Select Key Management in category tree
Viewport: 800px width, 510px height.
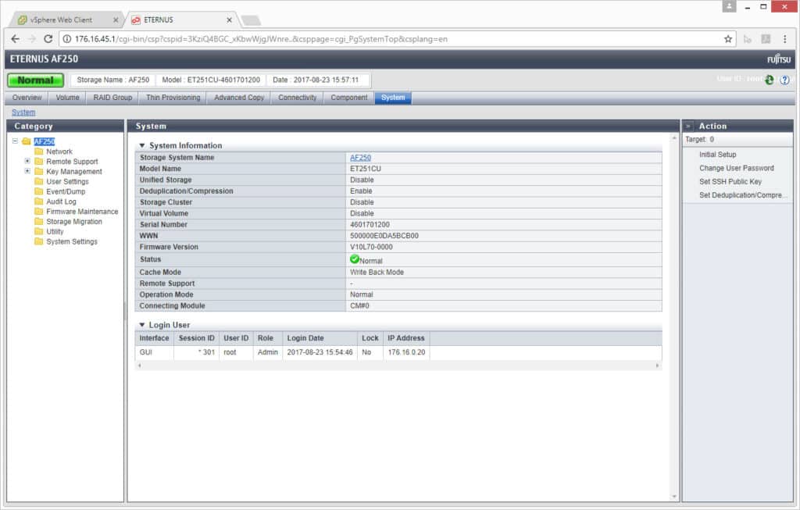click(x=74, y=171)
